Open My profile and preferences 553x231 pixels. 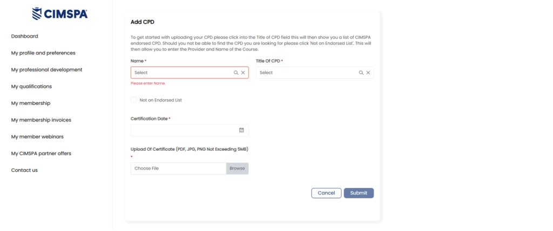tap(43, 53)
